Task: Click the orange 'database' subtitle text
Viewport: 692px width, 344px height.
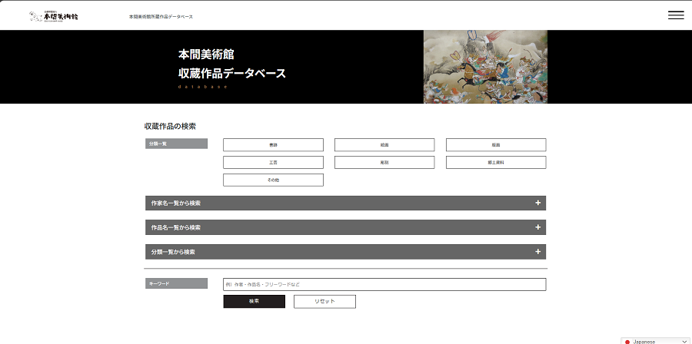Action: 202,87
